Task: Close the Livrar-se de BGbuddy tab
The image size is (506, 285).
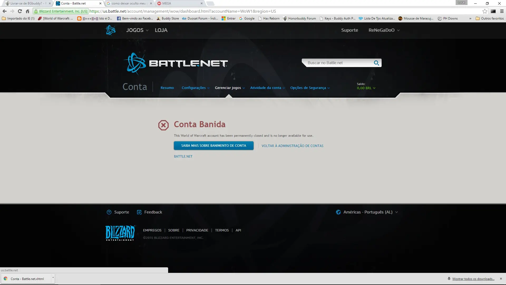Action: pos(50,3)
